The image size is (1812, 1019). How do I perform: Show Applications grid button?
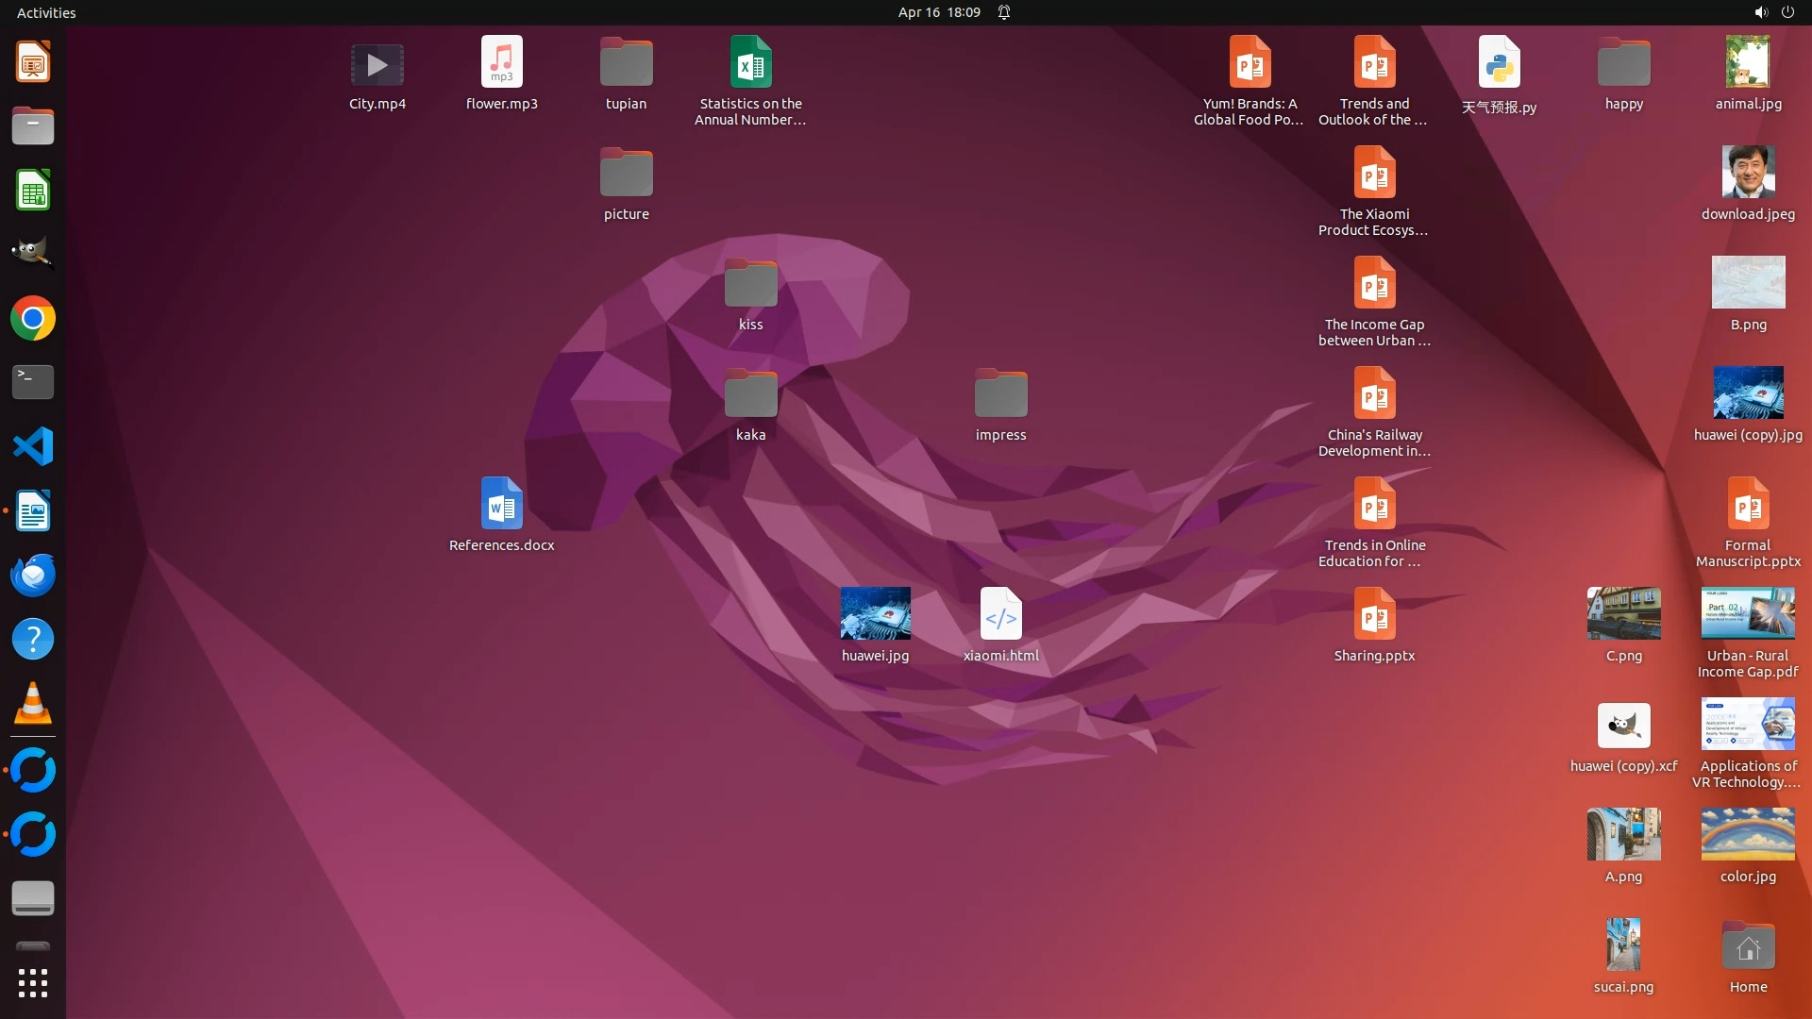(x=33, y=983)
